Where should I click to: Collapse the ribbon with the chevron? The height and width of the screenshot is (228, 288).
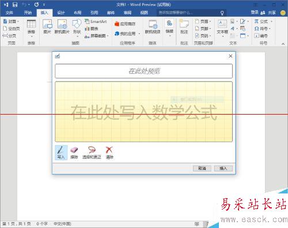point(283,44)
